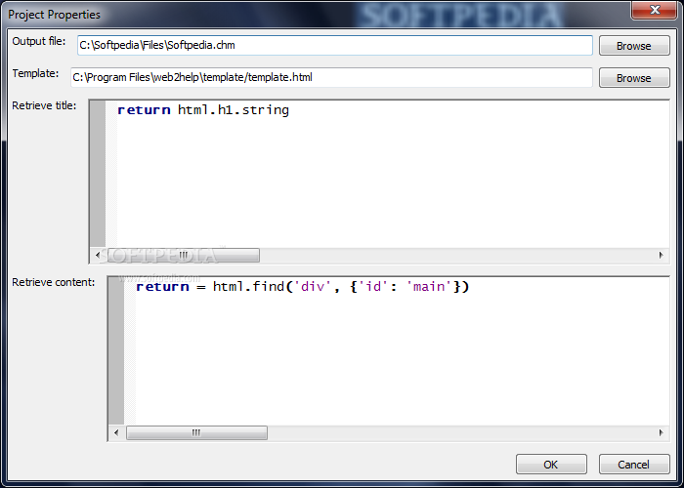
Task: Click left arrow of Retrieve title scrollbar
Action: (x=98, y=256)
